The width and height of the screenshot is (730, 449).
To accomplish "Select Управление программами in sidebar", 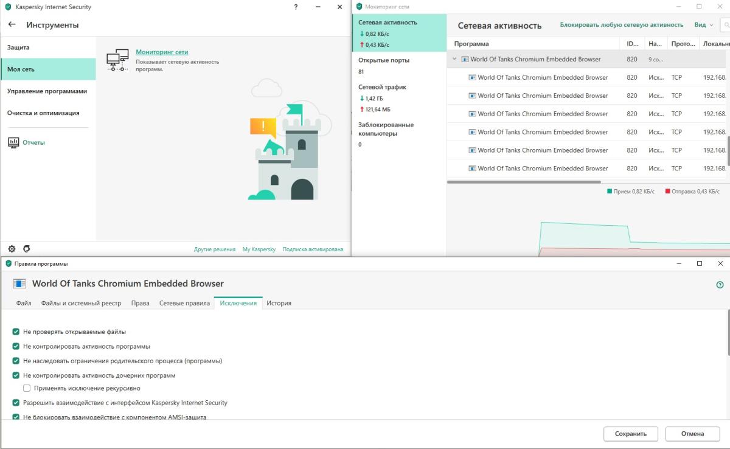I will pyautogui.click(x=47, y=91).
